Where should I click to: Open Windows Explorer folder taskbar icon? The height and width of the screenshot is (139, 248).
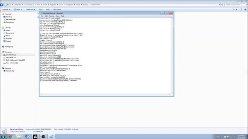click(19, 136)
